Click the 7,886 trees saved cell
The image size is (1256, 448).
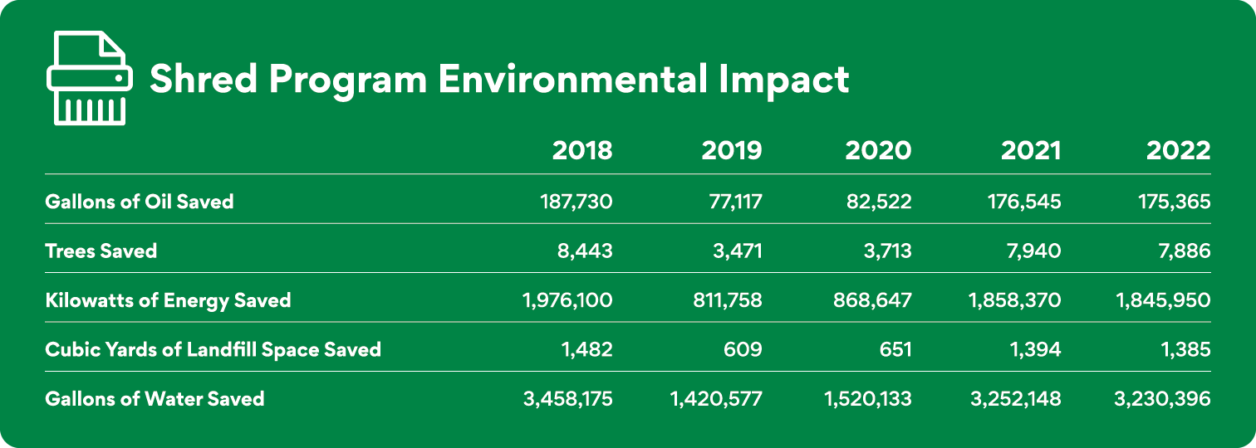[1182, 251]
